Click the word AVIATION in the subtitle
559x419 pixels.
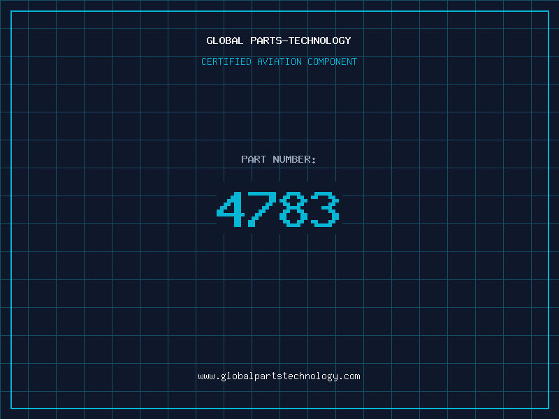(279, 61)
